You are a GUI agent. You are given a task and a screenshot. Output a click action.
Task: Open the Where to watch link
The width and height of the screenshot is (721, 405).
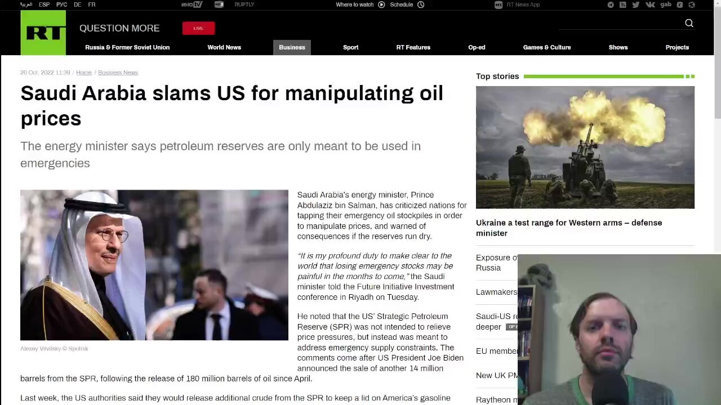(x=355, y=4)
